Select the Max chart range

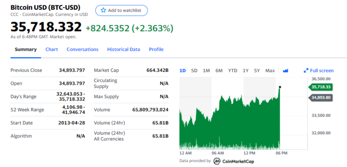point(270,71)
